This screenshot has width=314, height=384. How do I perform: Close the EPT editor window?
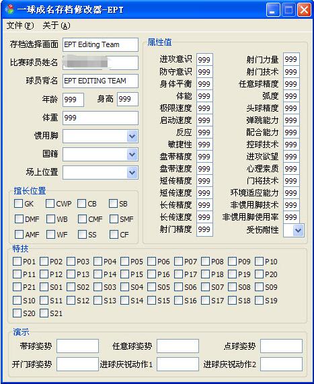click(x=304, y=10)
